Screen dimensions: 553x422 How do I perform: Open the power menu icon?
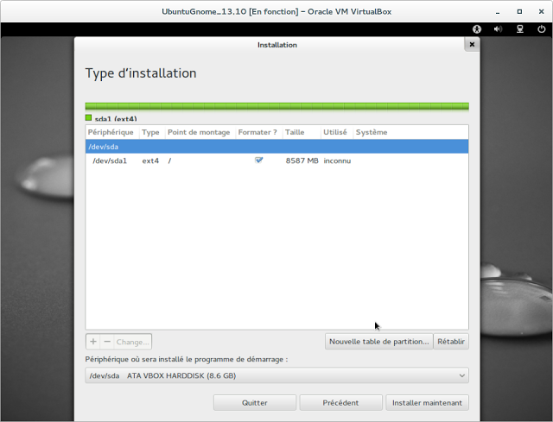point(542,29)
